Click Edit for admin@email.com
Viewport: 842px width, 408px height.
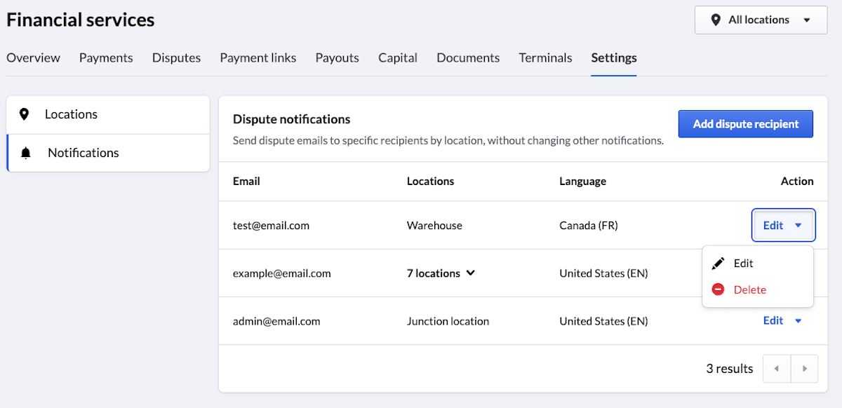(x=773, y=320)
